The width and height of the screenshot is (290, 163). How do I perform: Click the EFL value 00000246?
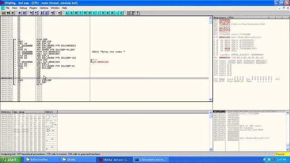point(225,58)
